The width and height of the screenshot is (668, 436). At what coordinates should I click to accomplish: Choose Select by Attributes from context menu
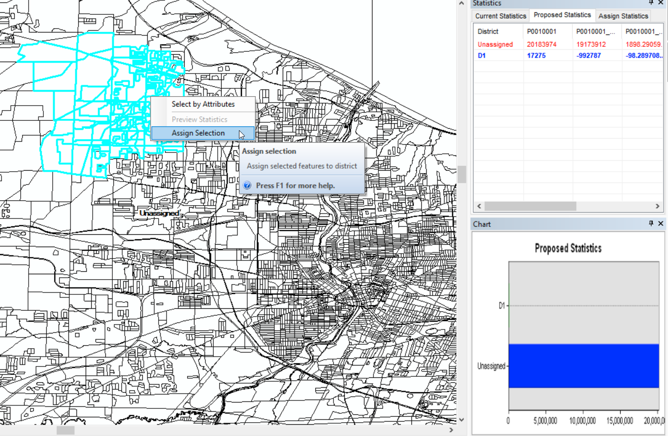(203, 104)
